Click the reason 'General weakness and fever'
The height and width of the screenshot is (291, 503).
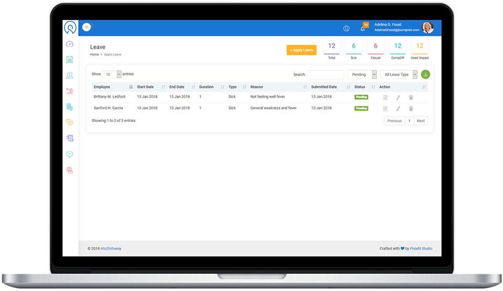tap(274, 108)
